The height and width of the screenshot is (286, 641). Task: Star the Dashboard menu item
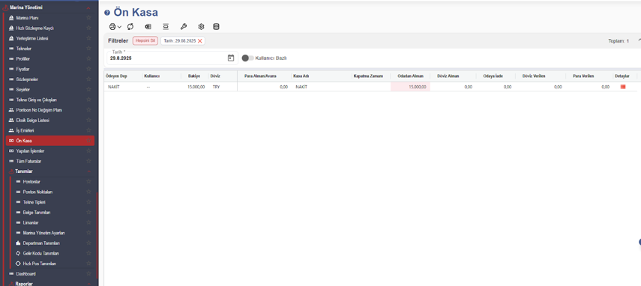pos(88,274)
